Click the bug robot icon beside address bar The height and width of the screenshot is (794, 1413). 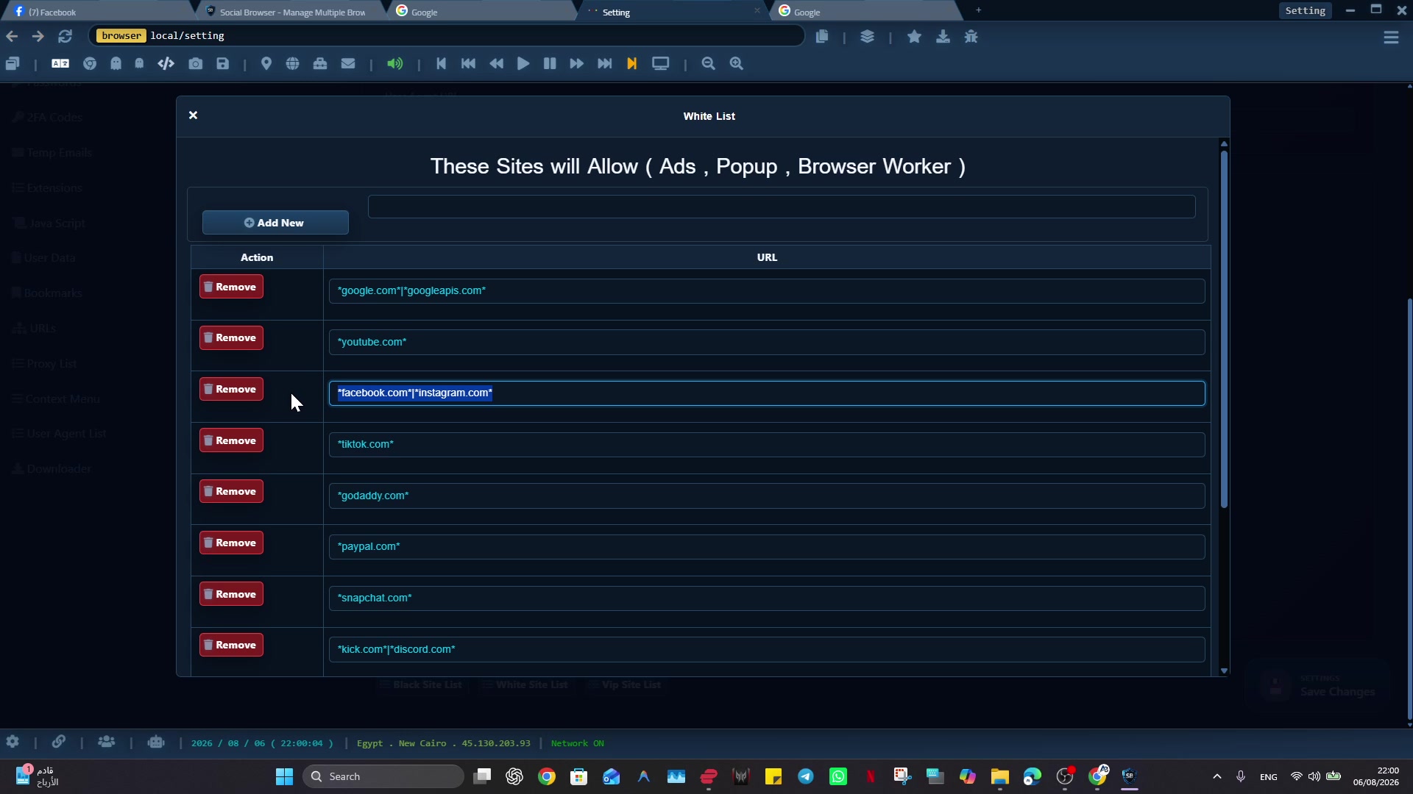971,36
